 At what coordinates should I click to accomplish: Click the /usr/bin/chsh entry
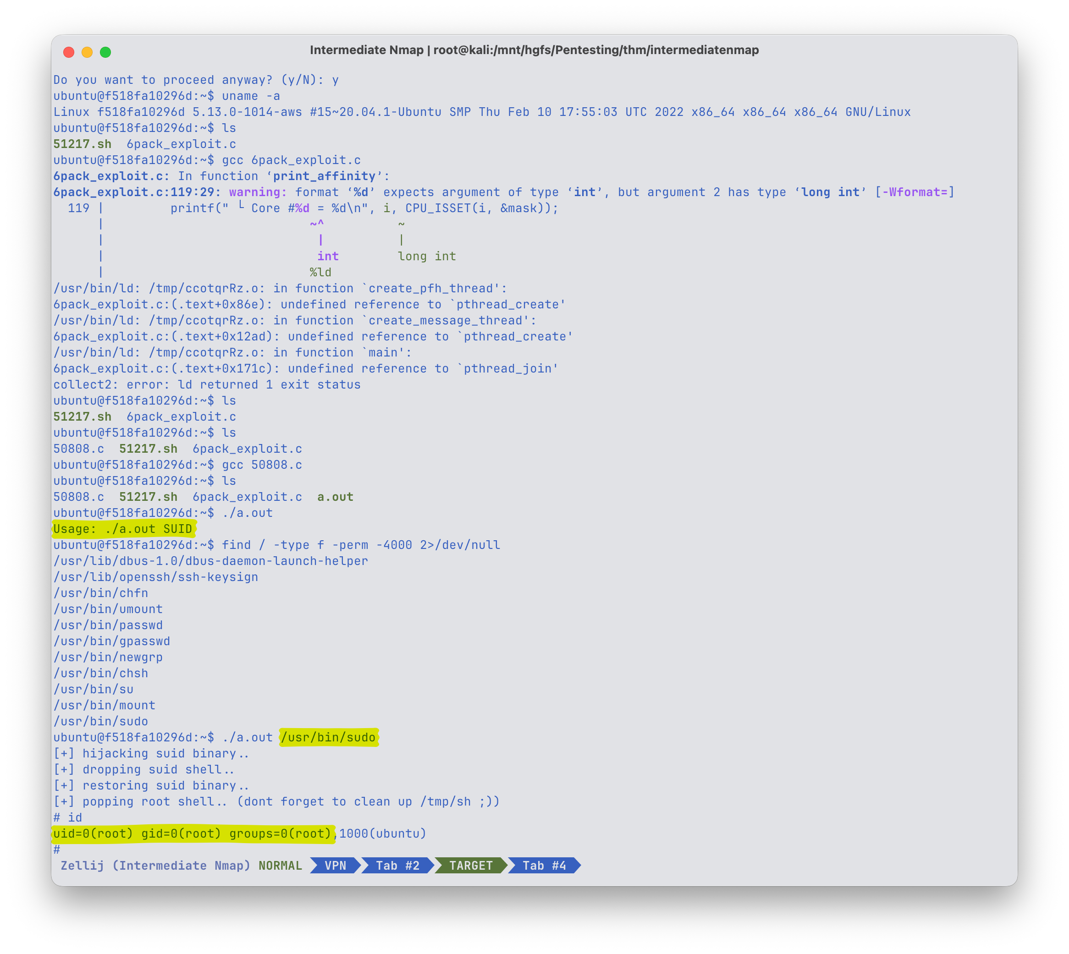click(101, 674)
